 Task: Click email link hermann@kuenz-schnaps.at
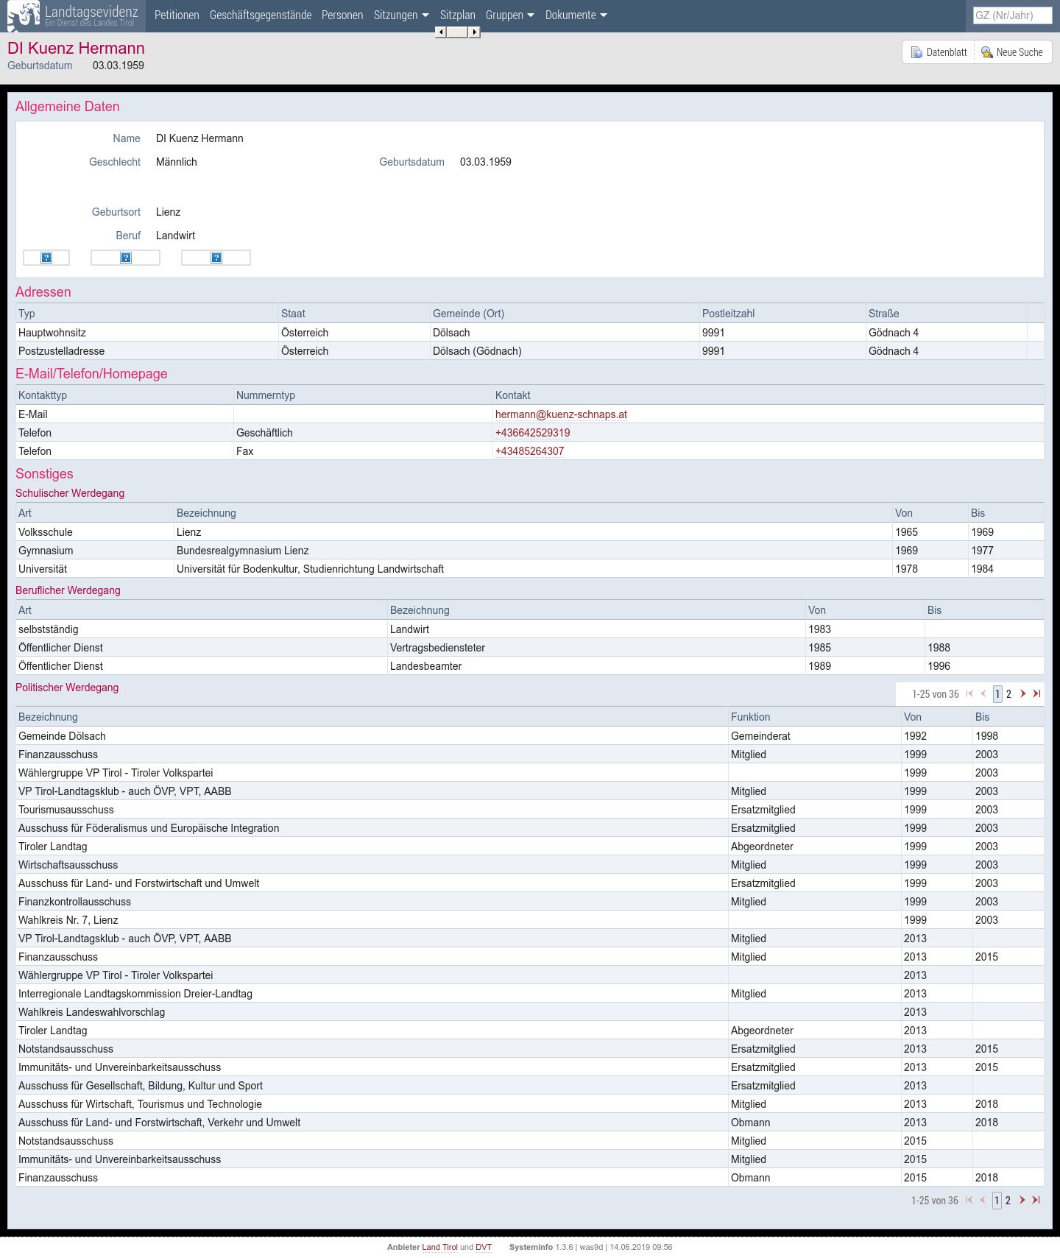[x=561, y=414]
